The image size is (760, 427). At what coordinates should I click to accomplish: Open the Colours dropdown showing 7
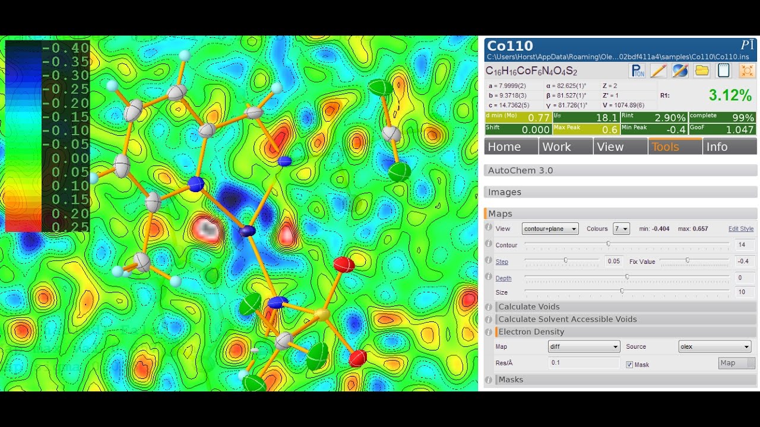click(621, 228)
